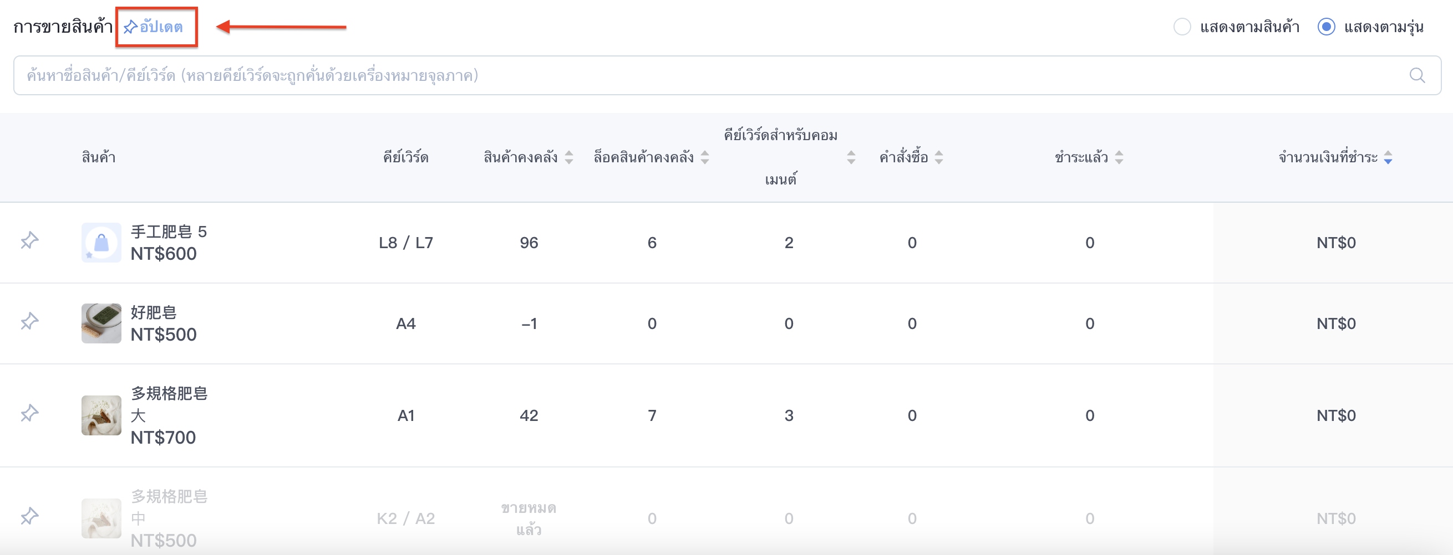Focus the product keyword search field
The width and height of the screenshot is (1453, 555).
pyautogui.click(x=727, y=75)
